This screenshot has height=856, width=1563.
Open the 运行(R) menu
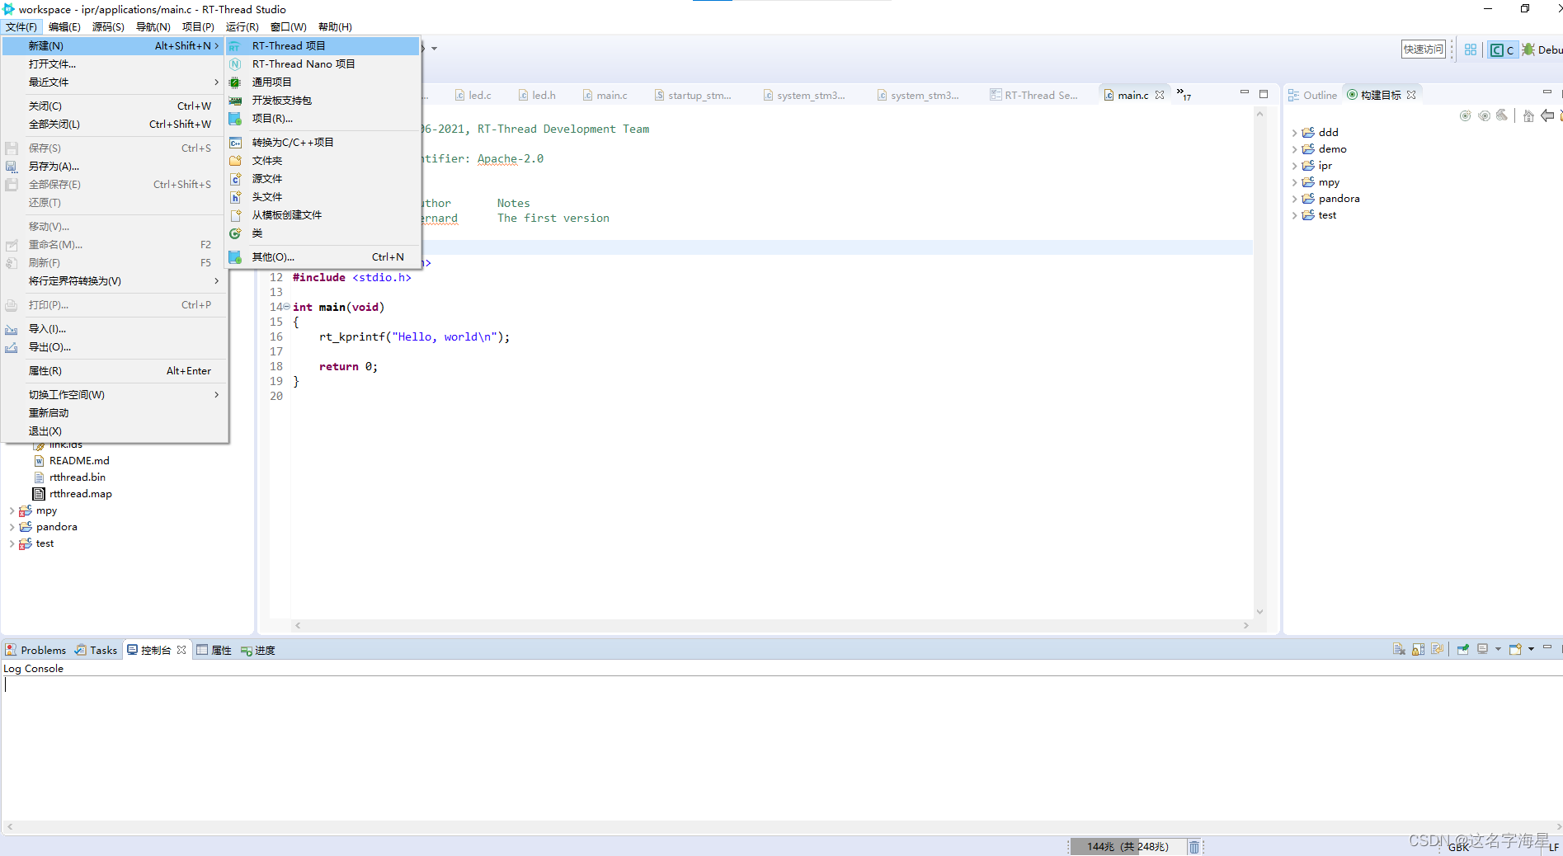[x=242, y=27]
